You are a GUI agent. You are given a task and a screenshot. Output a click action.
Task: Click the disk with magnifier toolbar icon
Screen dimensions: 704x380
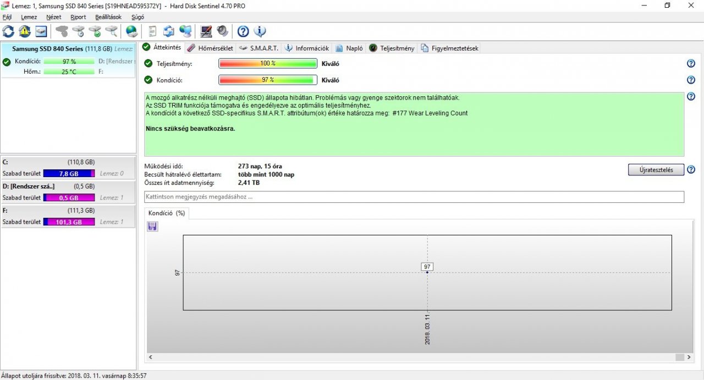(x=112, y=31)
